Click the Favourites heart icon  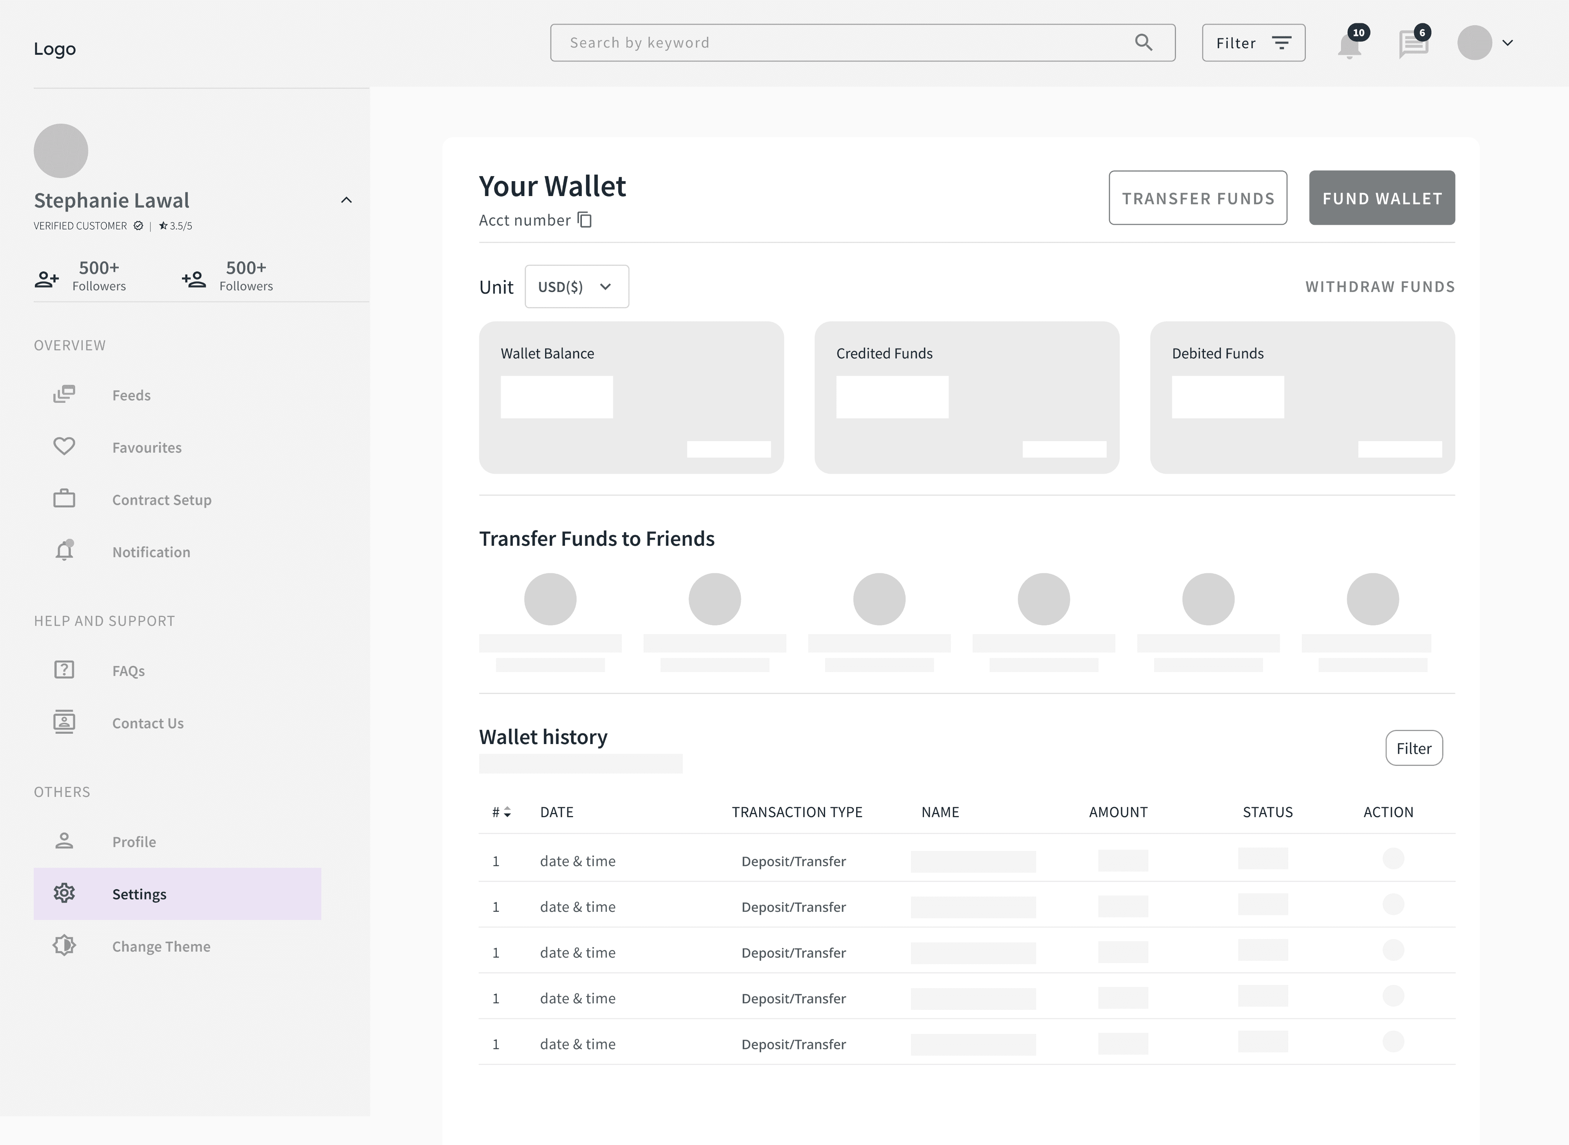64,447
